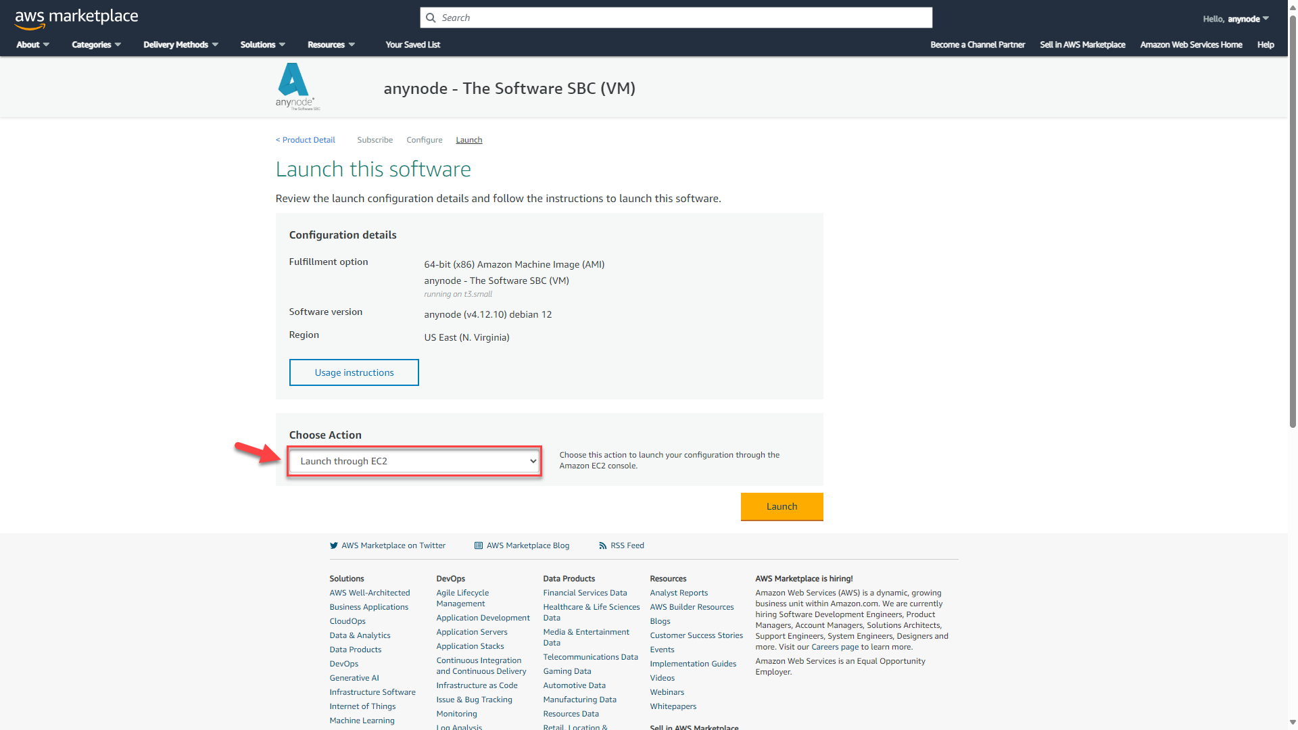Expand the Categories navigation menu
The height and width of the screenshot is (730, 1298).
(95, 45)
